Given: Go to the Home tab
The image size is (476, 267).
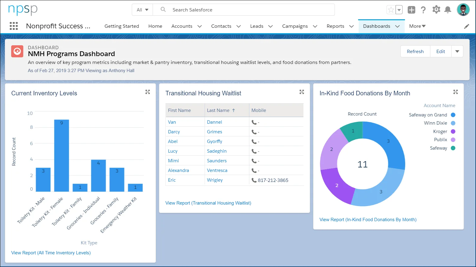Looking at the screenshot, I should click(155, 26).
